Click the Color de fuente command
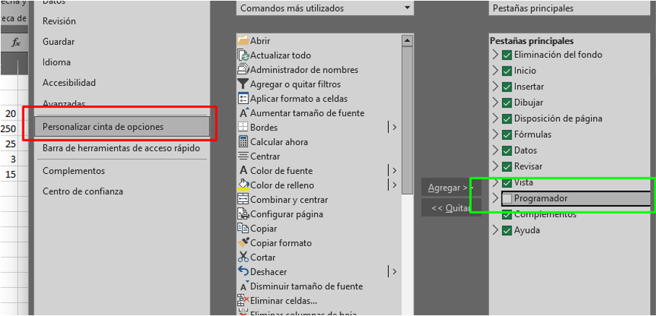Viewport: 656px width, 316px height. [x=281, y=171]
